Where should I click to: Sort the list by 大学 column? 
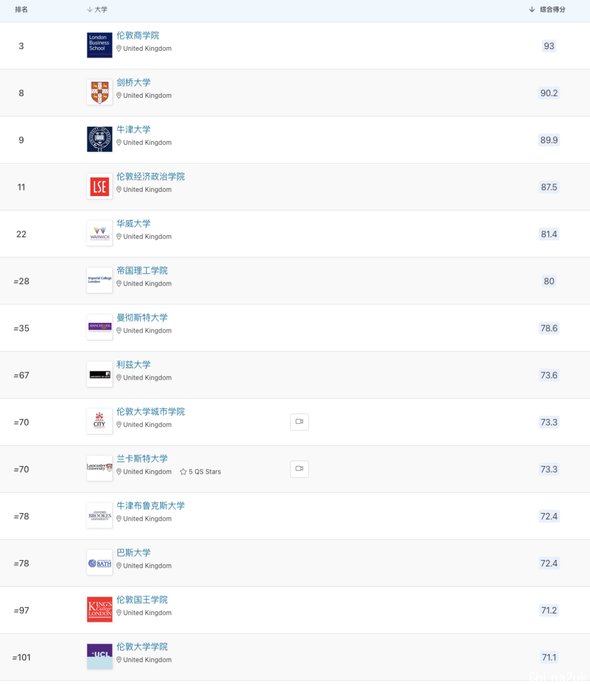click(x=97, y=10)
